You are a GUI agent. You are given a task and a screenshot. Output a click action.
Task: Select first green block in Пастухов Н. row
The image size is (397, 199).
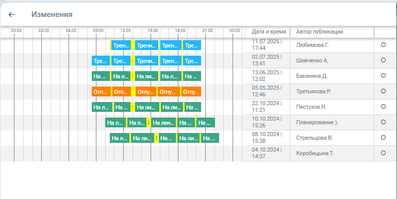coord(102,107)
